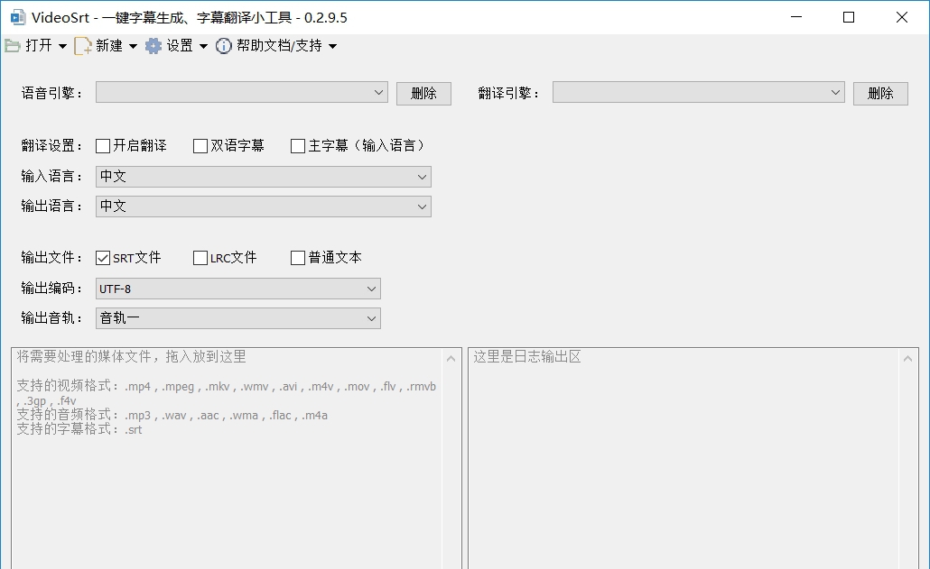Viewport: 930px width, 569px height.
Task: Uncheck the SRT文件 output option
Action: (x=102, y=257)
